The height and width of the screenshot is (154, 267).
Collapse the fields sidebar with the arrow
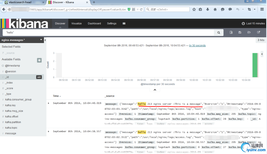pos(45,40)
